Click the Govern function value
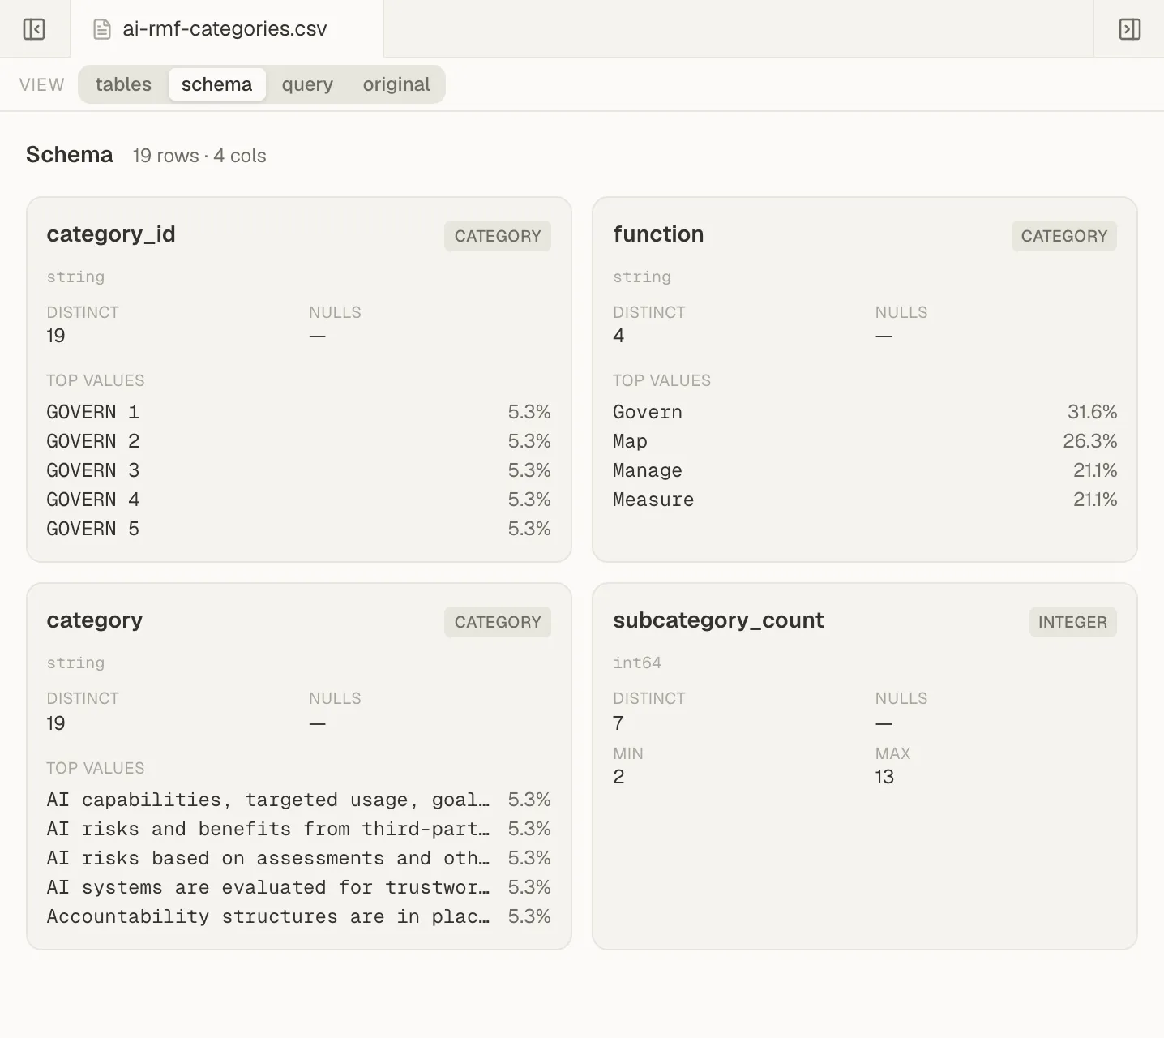This screenshot has width=1164, height=1038. point(648,412)
